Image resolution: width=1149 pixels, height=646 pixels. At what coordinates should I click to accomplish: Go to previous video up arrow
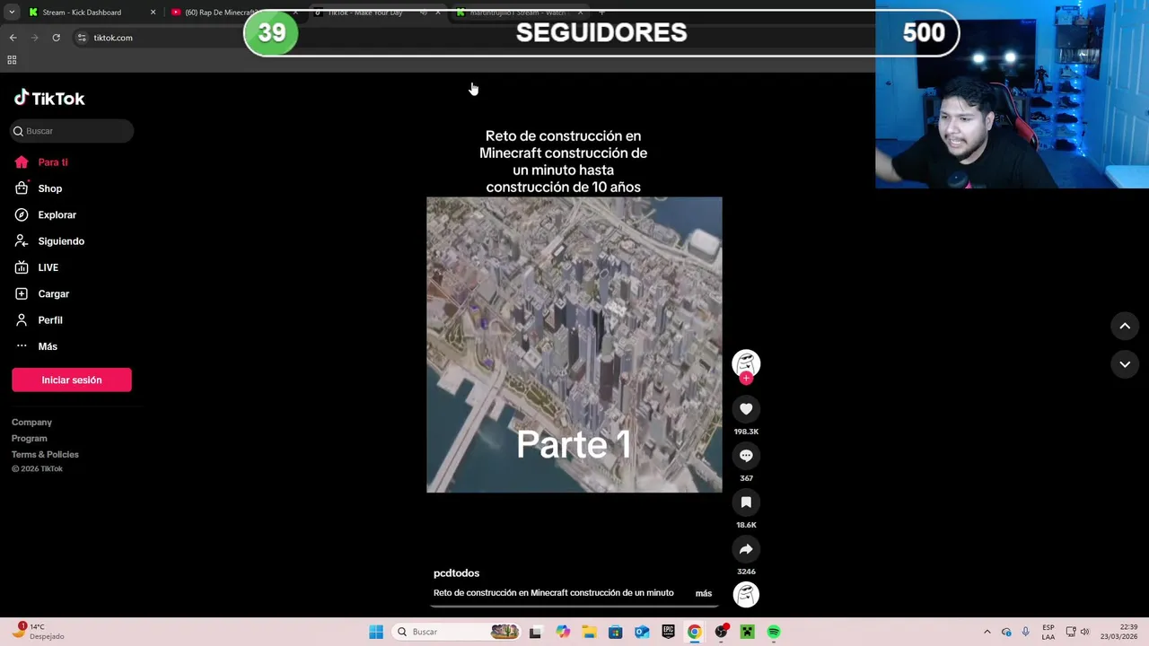click(1125, 327)
